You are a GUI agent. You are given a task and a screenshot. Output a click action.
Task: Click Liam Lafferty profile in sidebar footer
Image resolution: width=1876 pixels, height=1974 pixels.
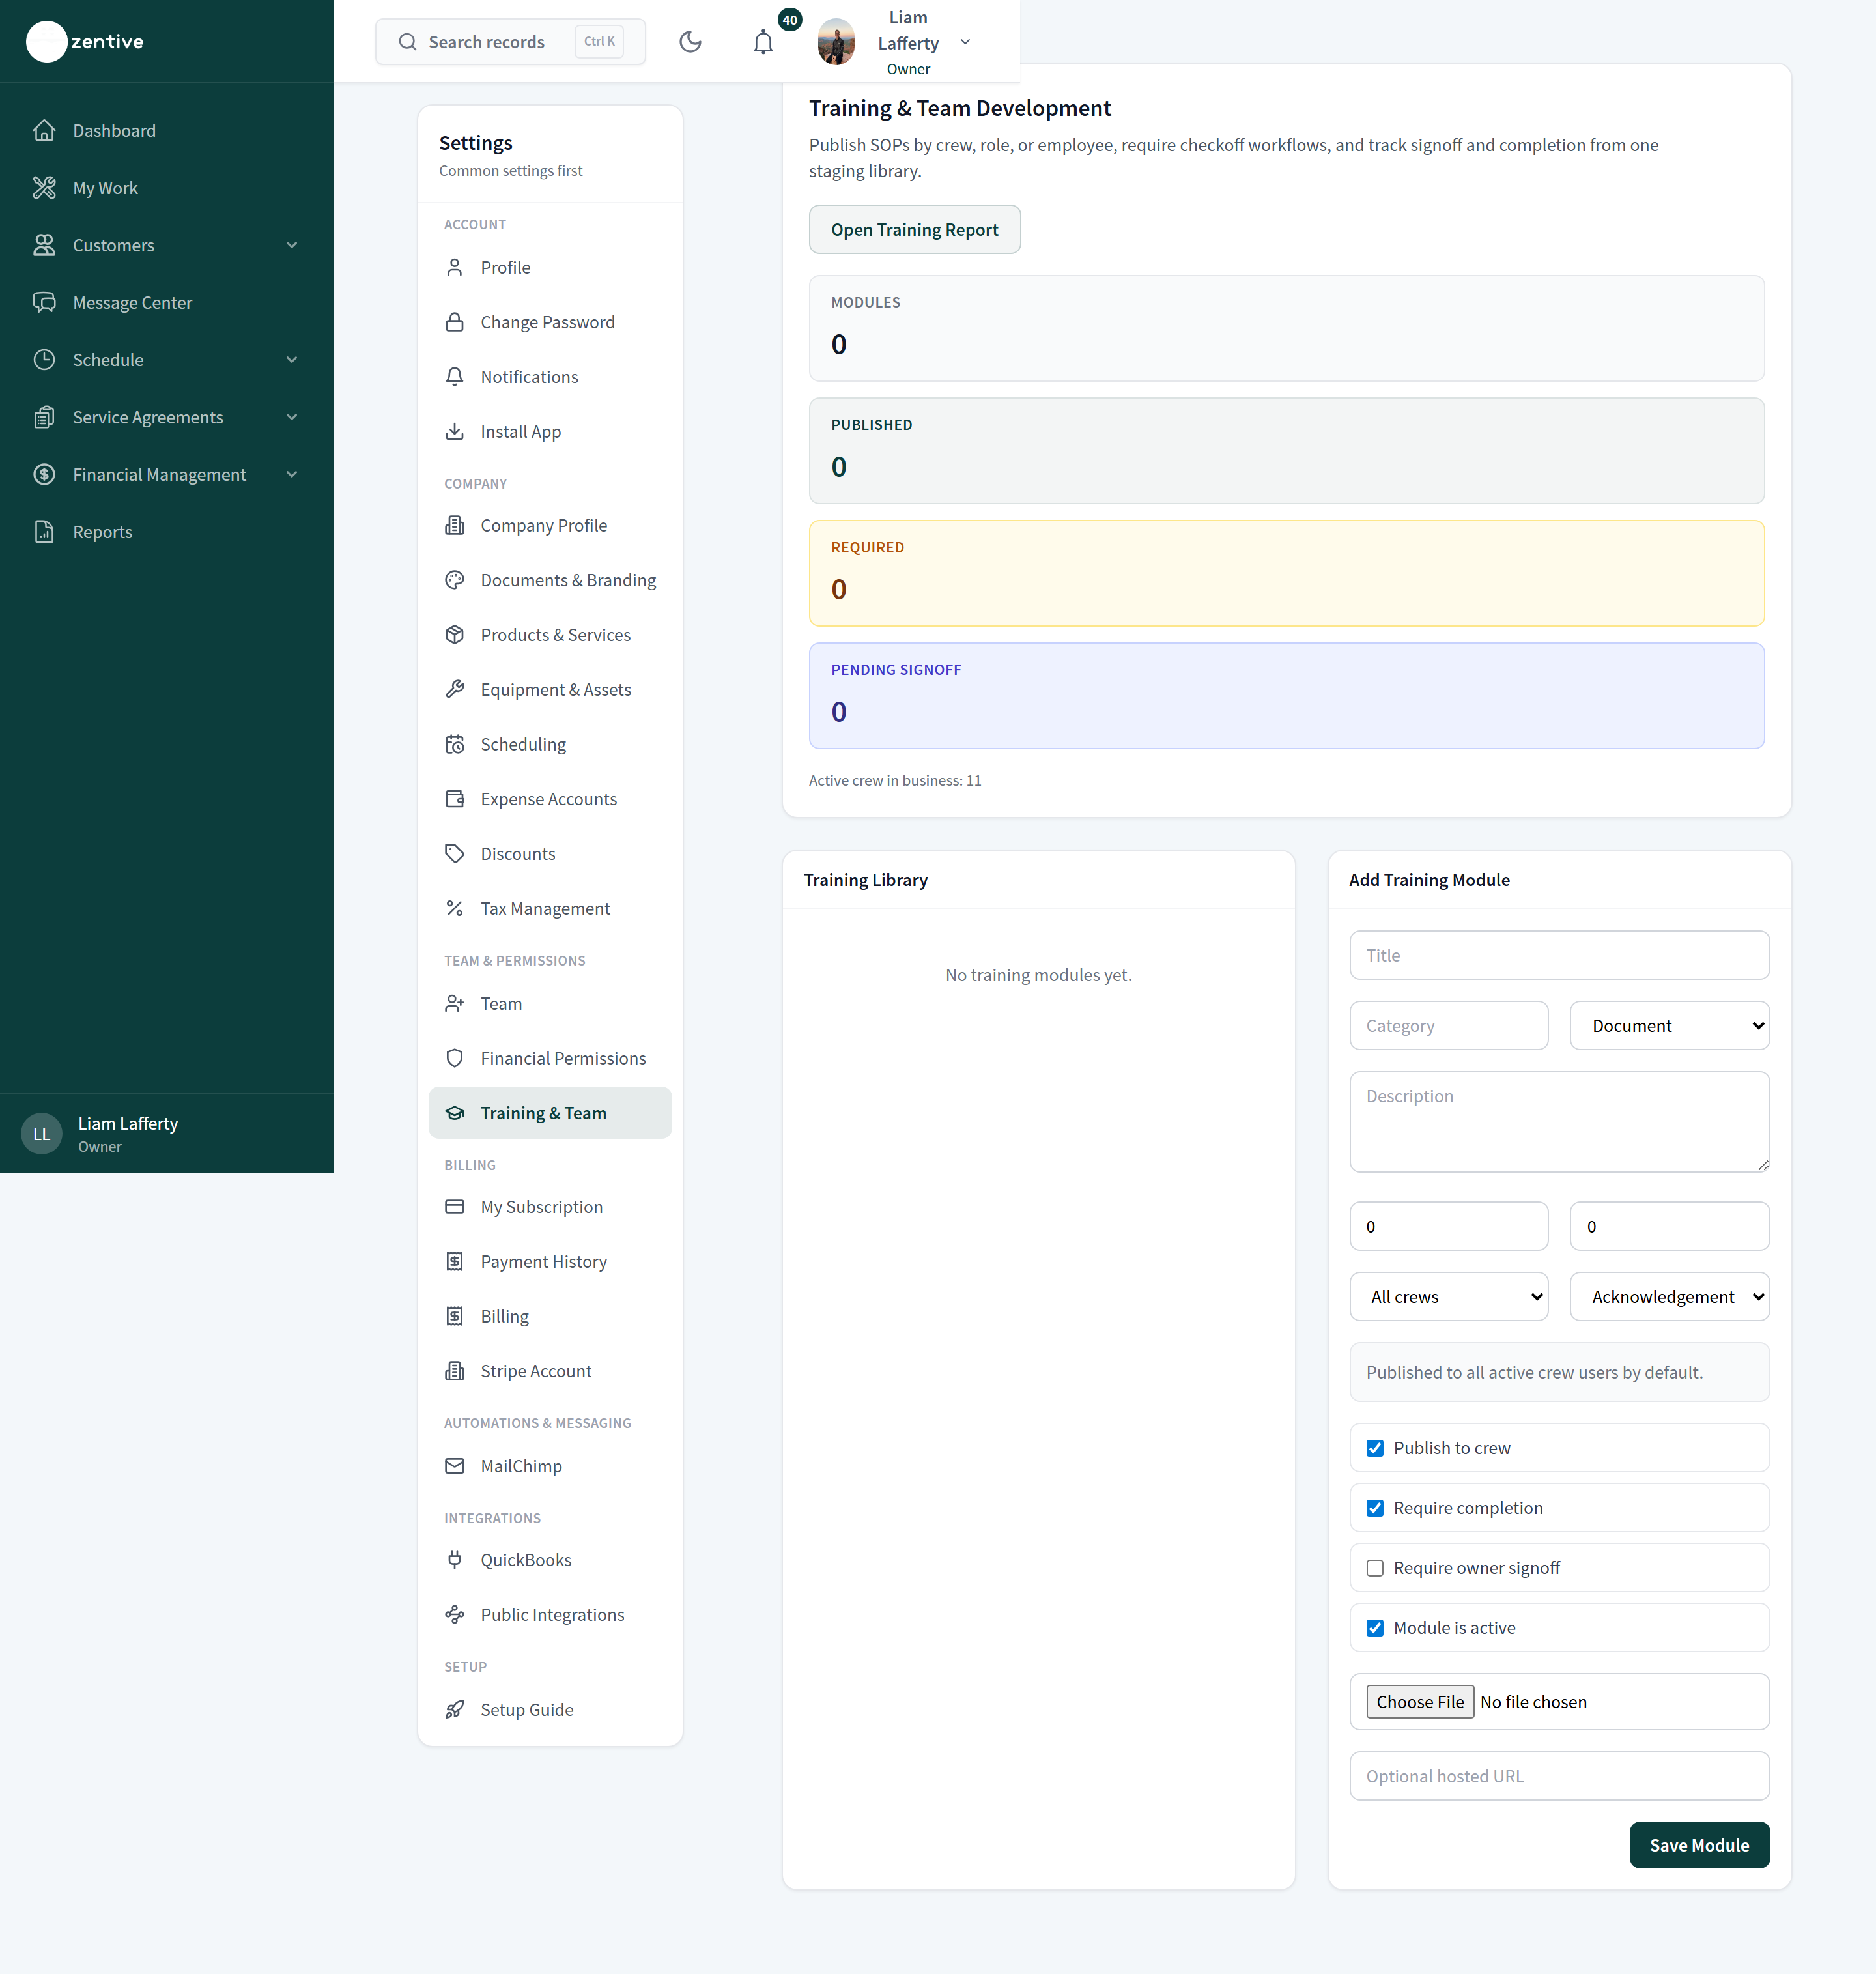pyautogui.click(x=166, y=1134)
